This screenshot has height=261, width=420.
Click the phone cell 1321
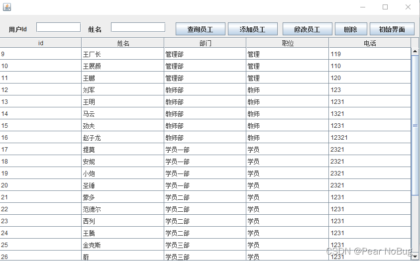coord(370,114)
